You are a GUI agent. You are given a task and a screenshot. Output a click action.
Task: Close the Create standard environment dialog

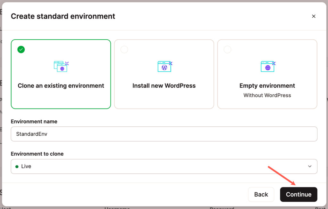[x=314, y=16]
